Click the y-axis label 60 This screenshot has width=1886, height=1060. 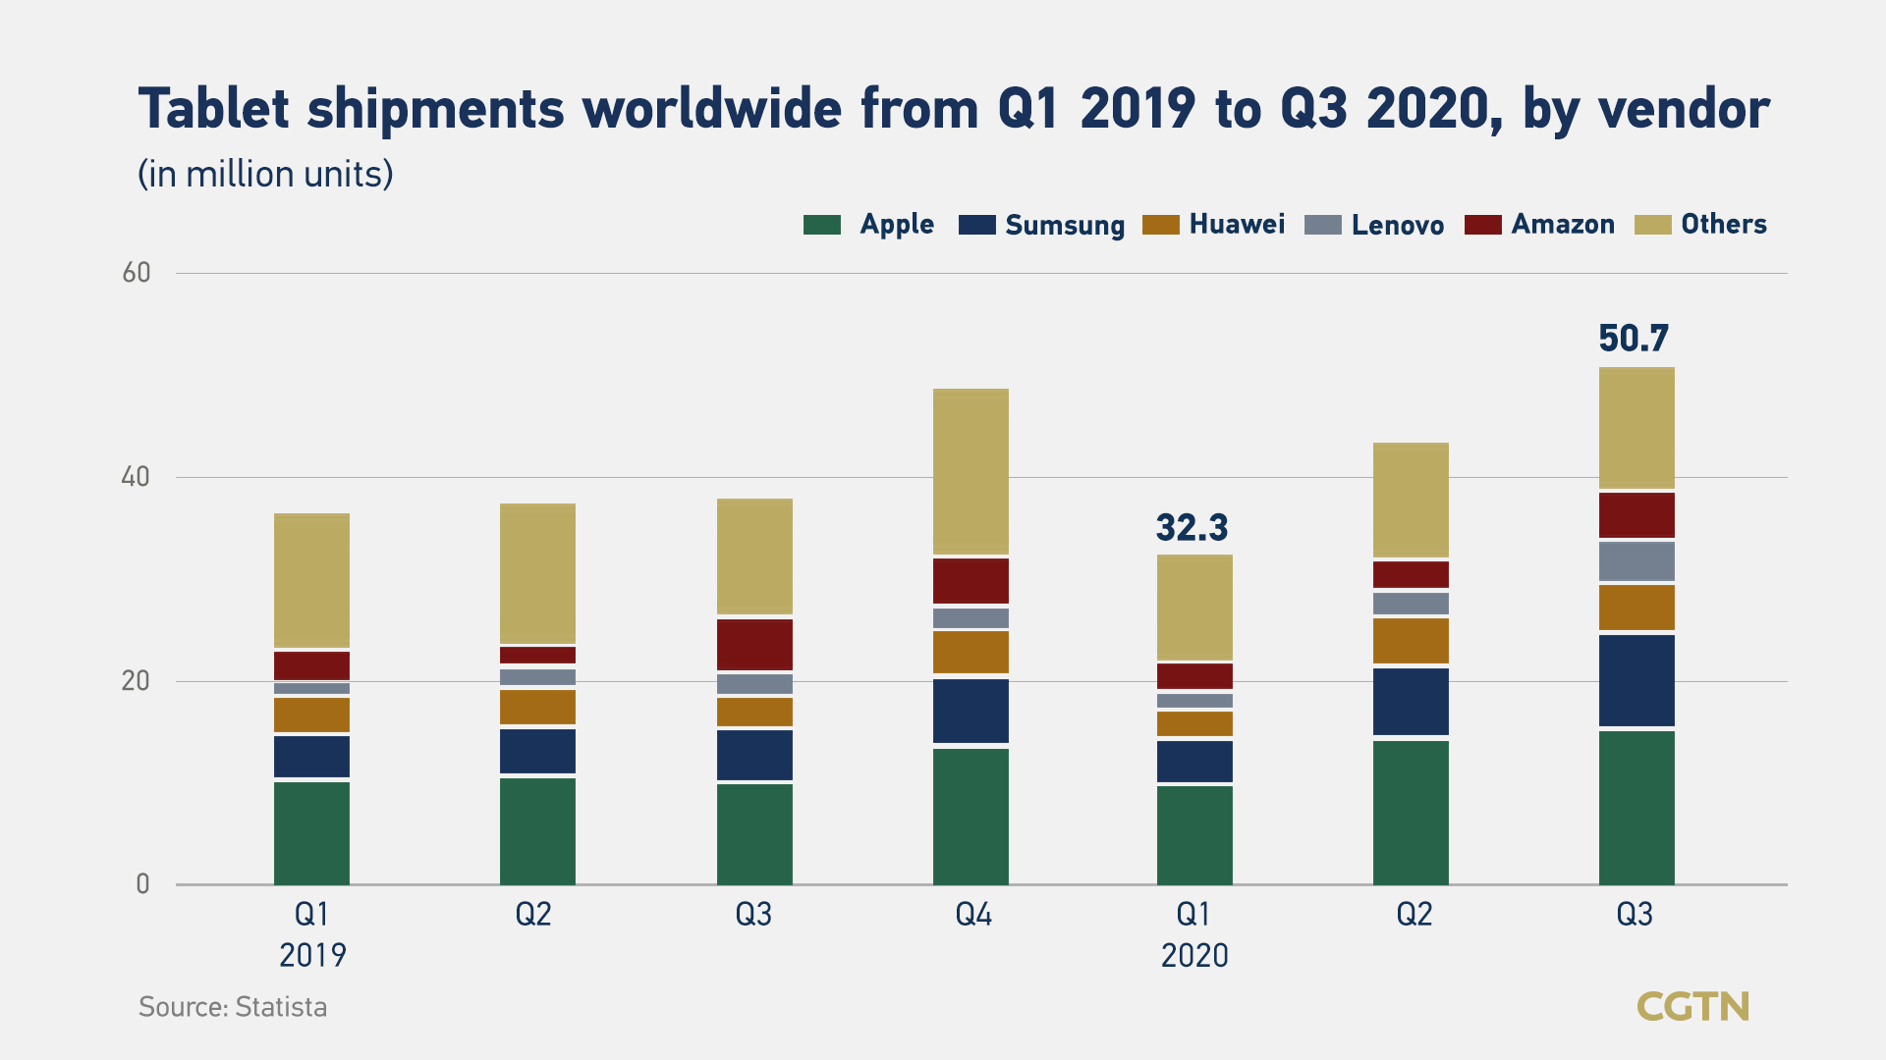pyautogui.click(x=137, y=273)
